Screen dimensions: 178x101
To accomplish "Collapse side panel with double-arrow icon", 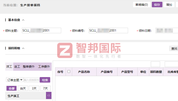I will 49,95.
